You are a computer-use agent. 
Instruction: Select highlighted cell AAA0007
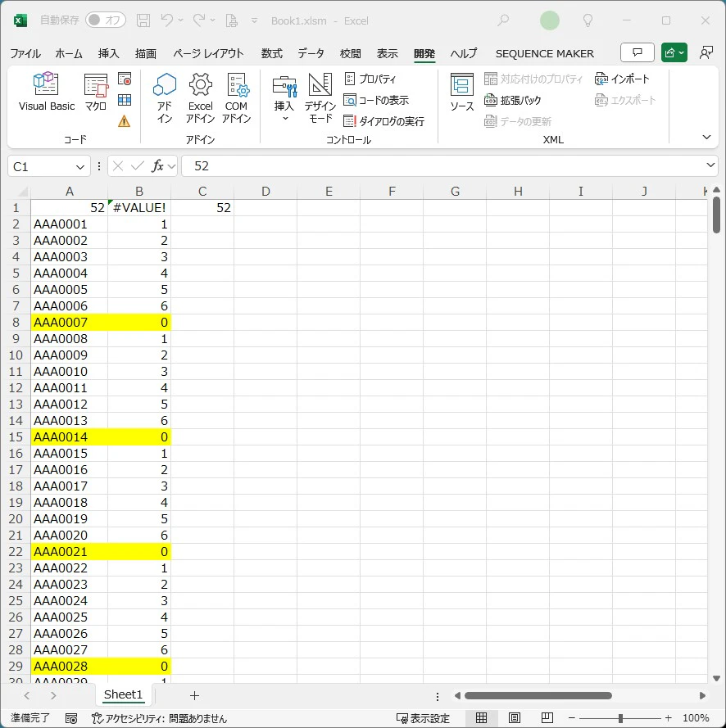[69, 322]
